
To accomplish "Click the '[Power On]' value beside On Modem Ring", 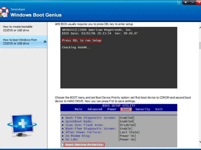I will pos(127,136).
